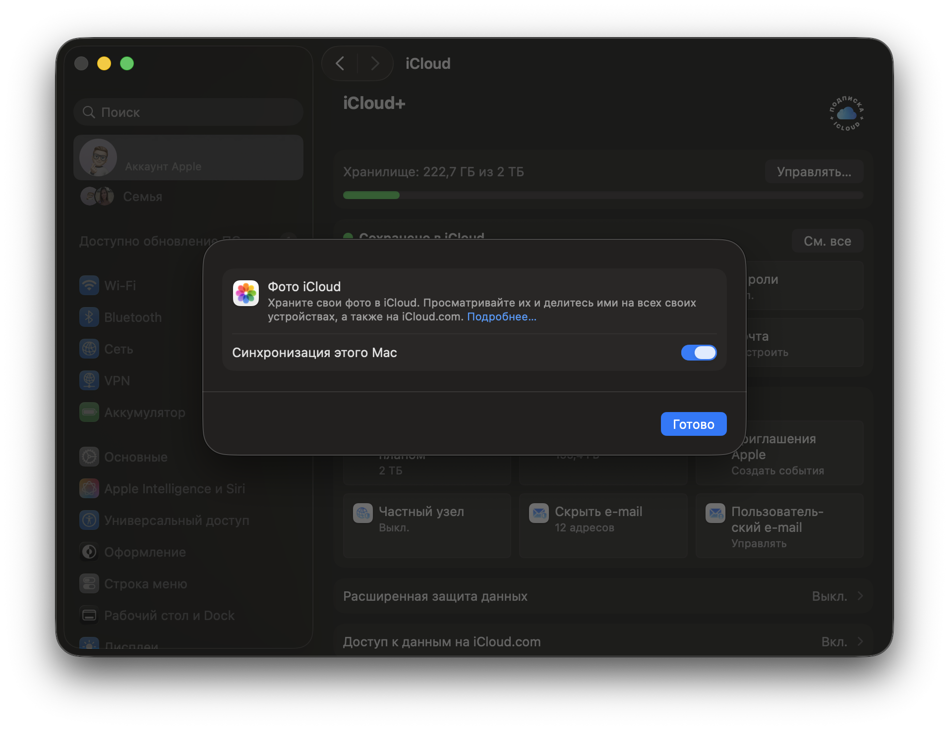Viewport: 949px width, 730px height.
Task: Click Создать события under Apple invitations
Action: [777, 471]
